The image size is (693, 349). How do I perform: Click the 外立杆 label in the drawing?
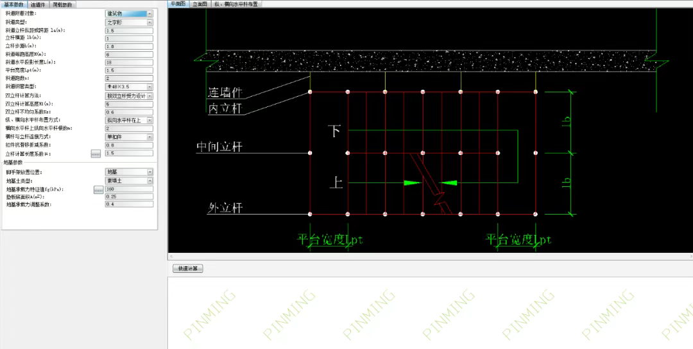(225, 207)
